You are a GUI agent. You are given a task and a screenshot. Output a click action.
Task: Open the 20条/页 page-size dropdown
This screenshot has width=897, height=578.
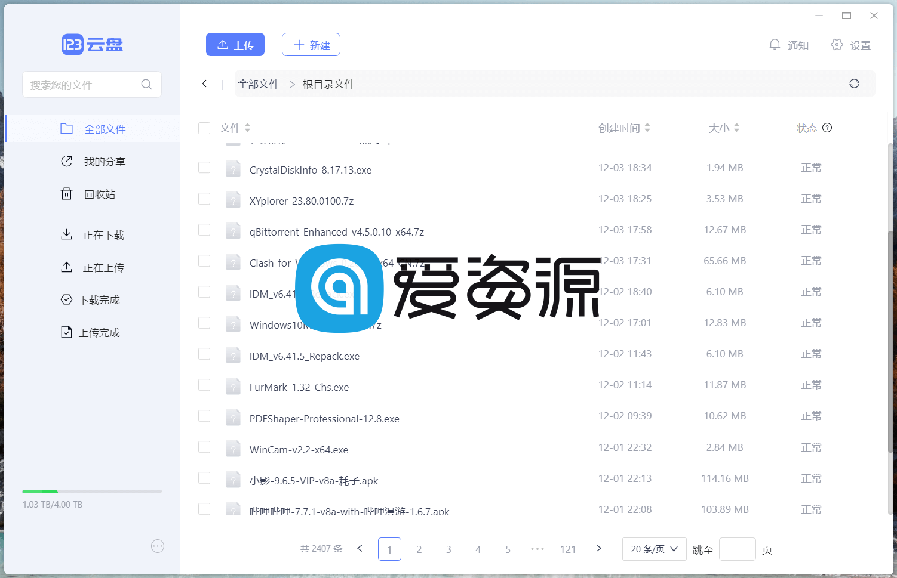coord(654,549)
